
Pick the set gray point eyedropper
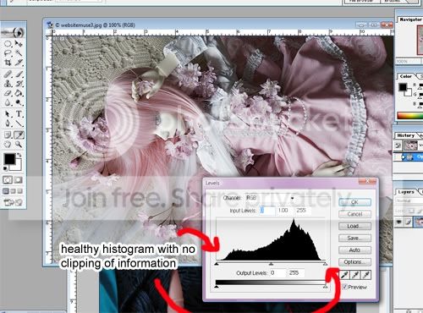(x=355, y=275)
